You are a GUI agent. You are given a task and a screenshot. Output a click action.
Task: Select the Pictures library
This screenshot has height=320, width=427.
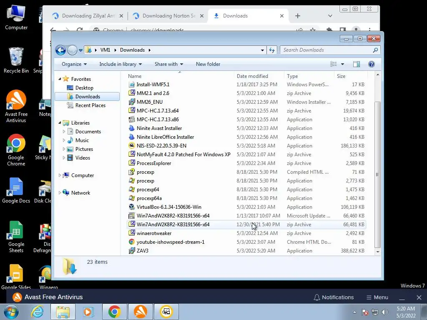[84, 149]
